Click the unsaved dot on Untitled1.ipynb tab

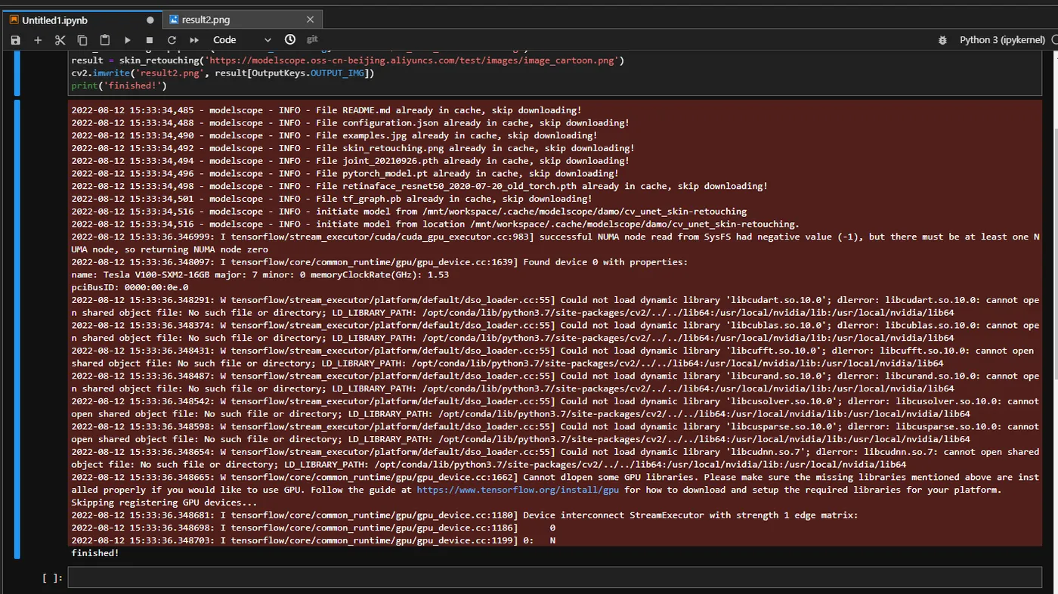click(x=150, y=20)
